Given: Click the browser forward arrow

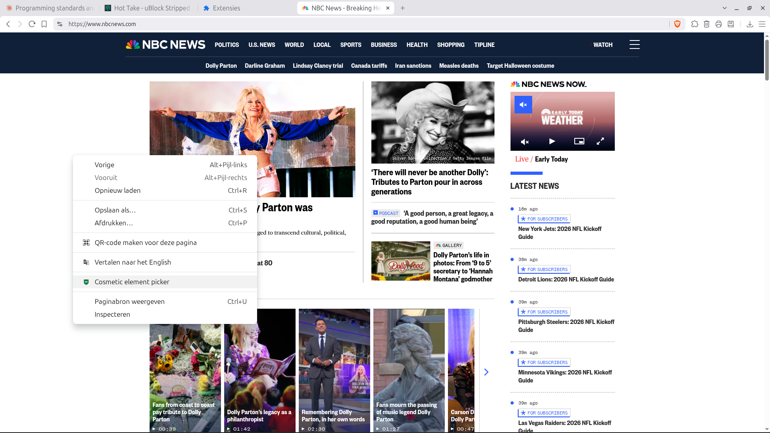Looking at the screenshot, I should [20, 24].
